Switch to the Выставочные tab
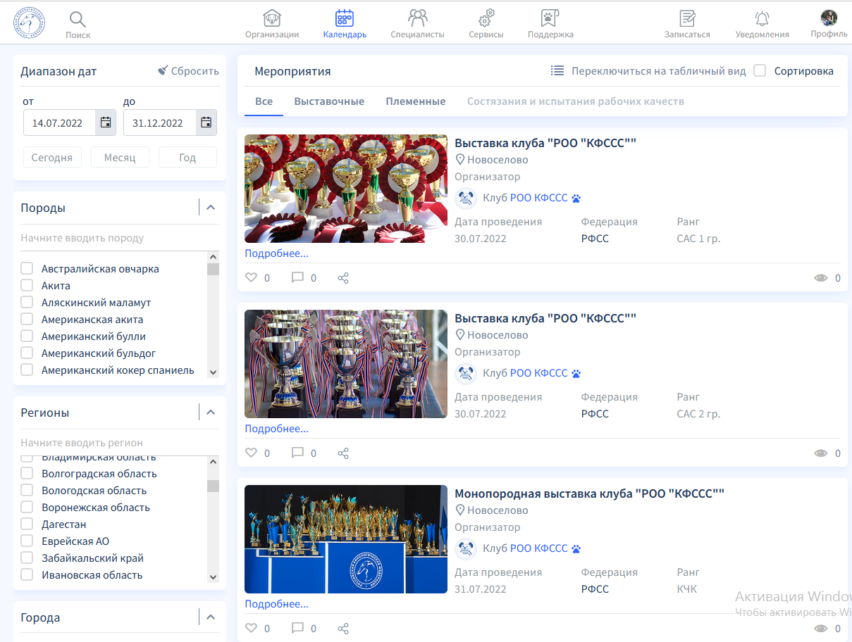The image size is (852, 642). pos(329,101)
